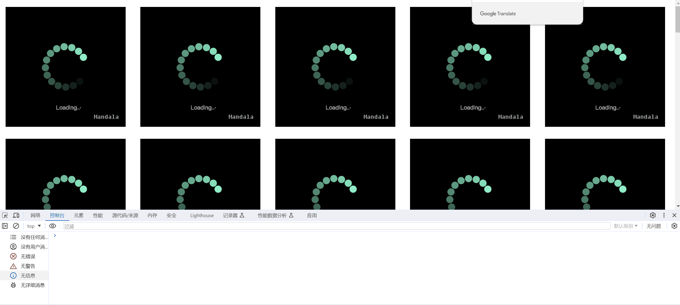Switch to the 网络 tab
Screen dimensions: 680x305
coord(35,215)
